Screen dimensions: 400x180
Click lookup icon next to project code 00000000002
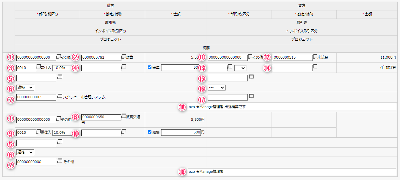click(x=60, y=96)
